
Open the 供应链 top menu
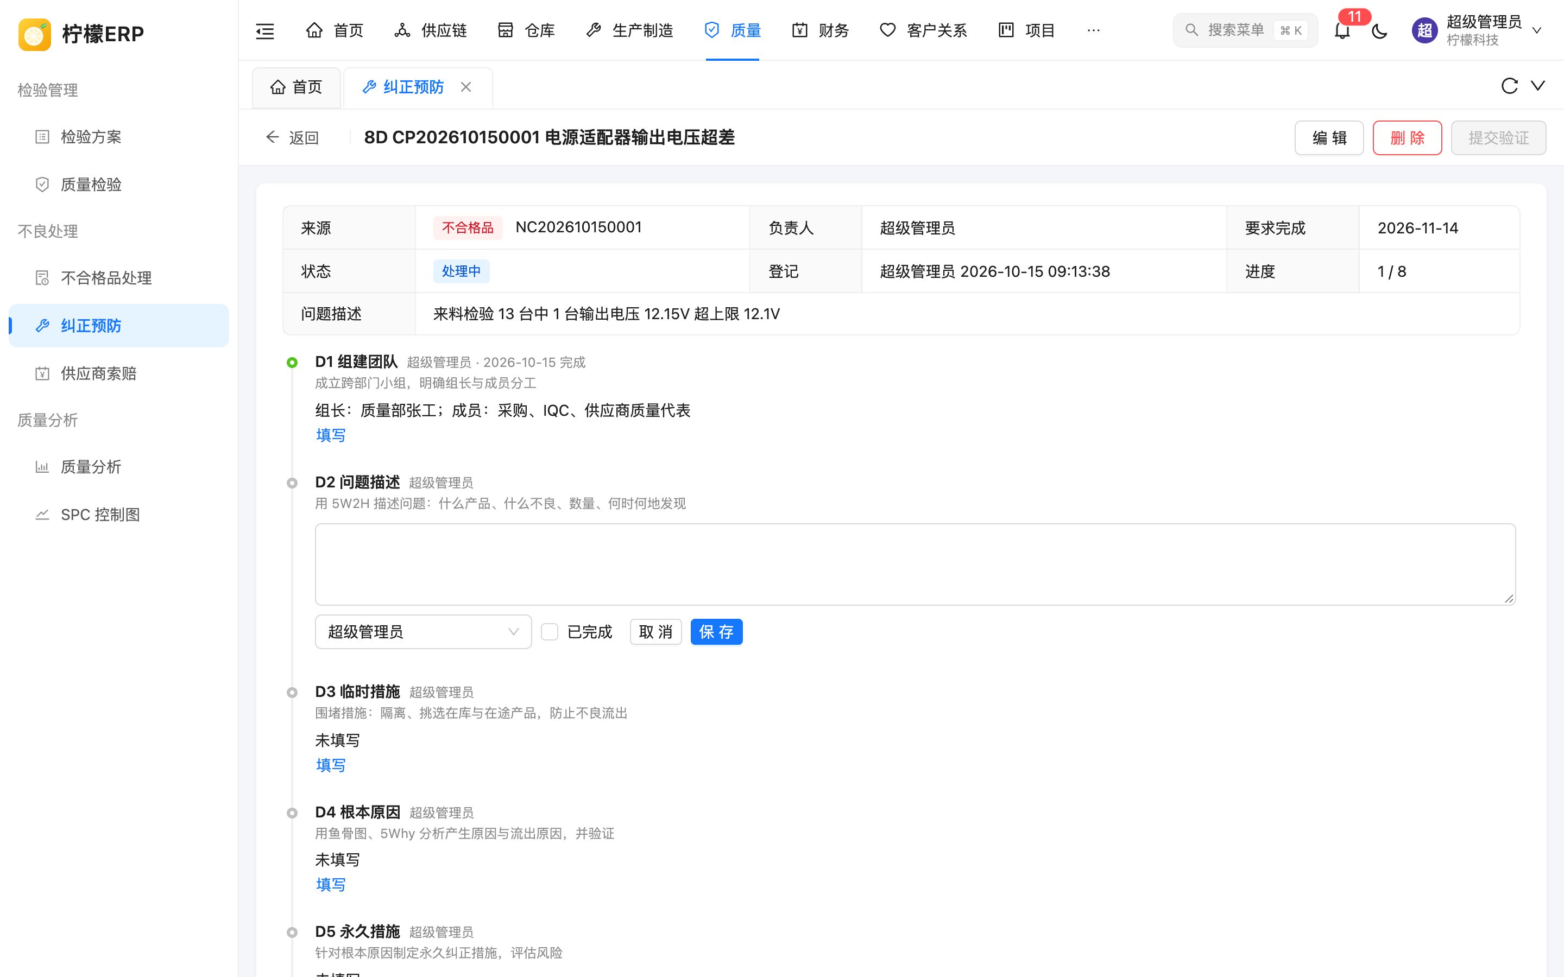(431, 30)
